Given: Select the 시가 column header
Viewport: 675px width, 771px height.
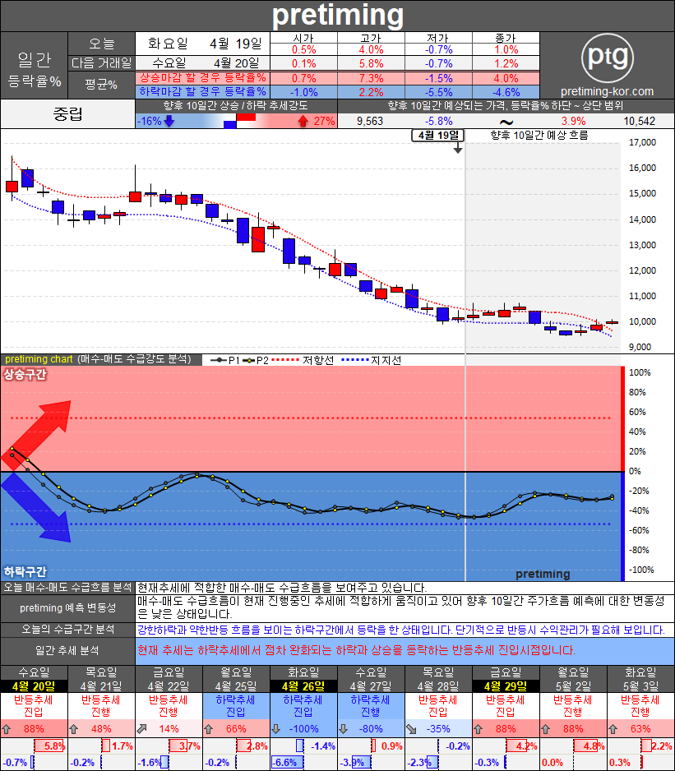Looking at the screenshot, I should [x=303, y=38].
